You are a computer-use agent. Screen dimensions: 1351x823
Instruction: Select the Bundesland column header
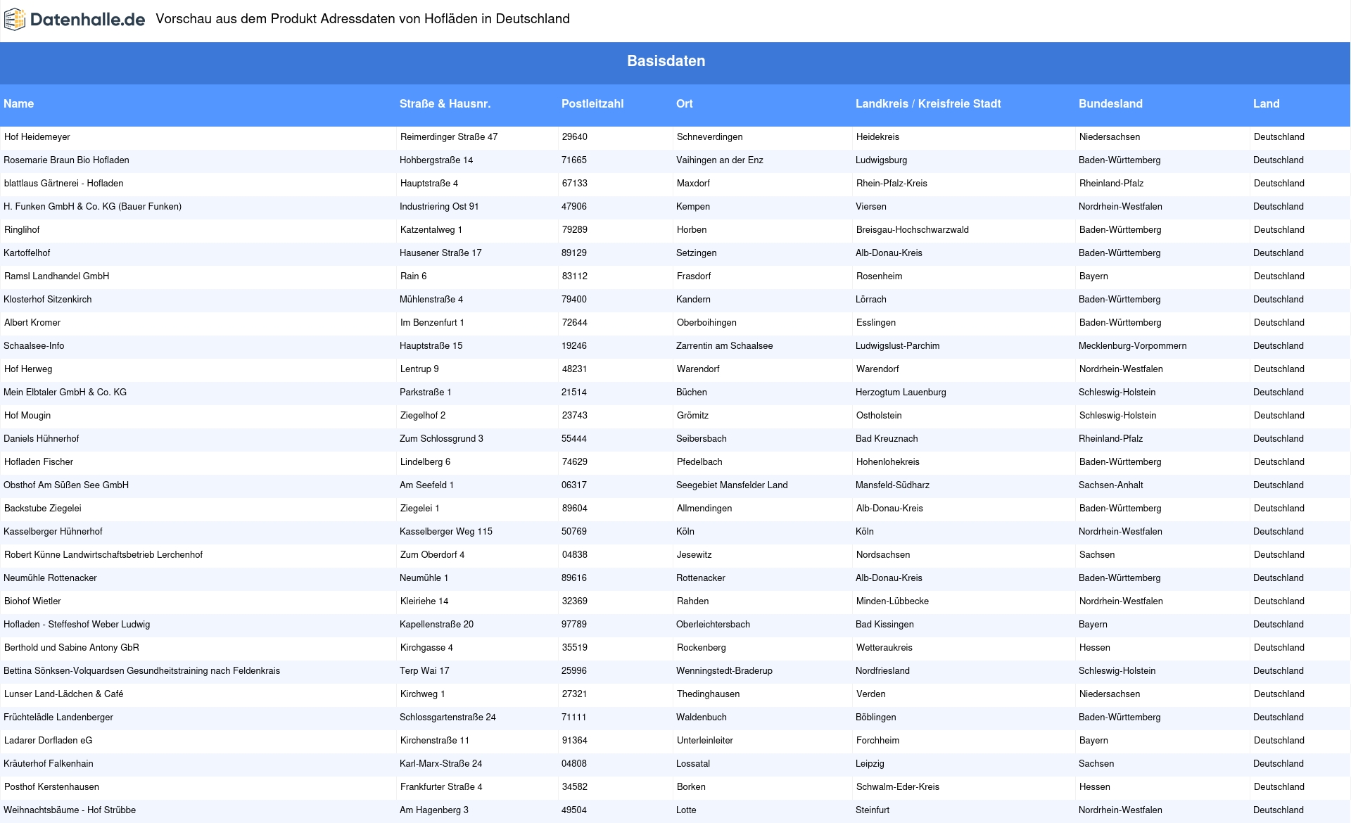tap(1110, 104)
